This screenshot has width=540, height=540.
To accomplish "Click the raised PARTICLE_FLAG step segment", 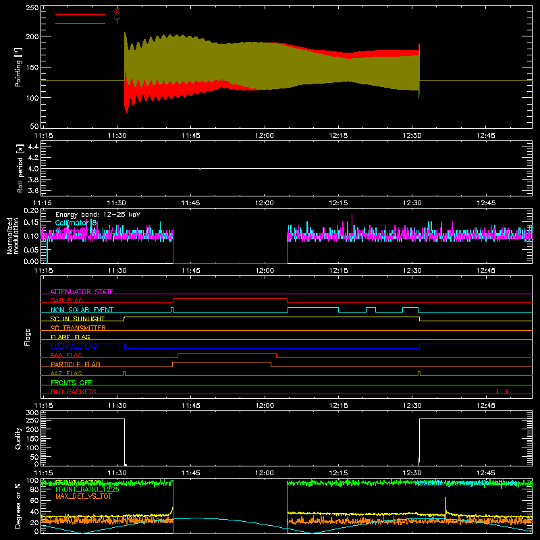I will pyautogui.click(x=221, y=362).
